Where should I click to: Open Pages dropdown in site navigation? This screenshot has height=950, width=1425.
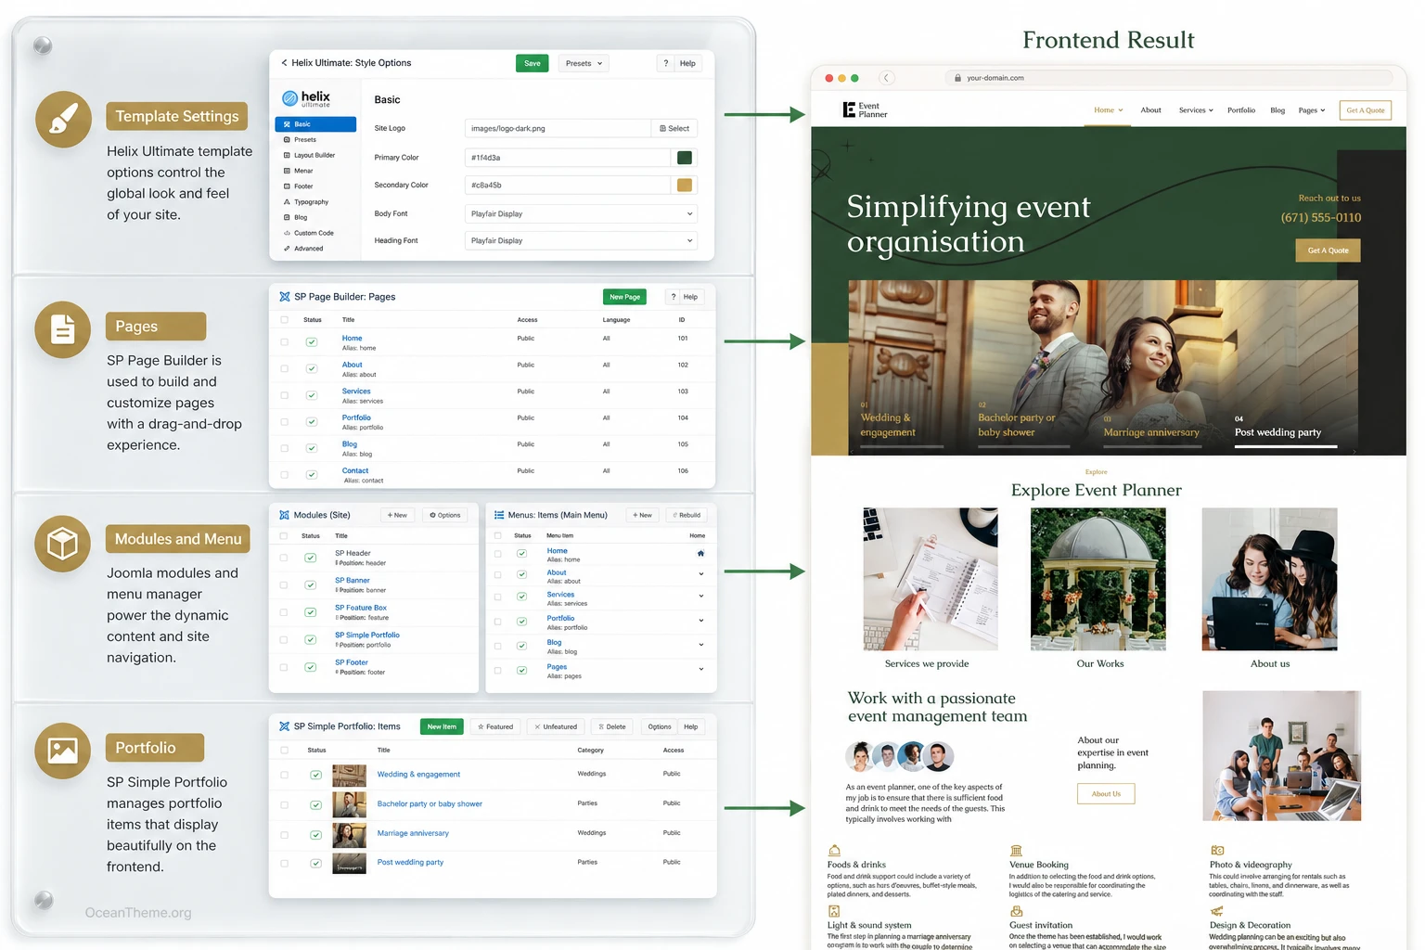(x=1312, y=110)
